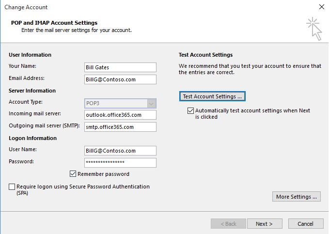Proceed with the Next button
This screenshot has width=329, height=234.
pyautogui.click(x=265, y=224)
